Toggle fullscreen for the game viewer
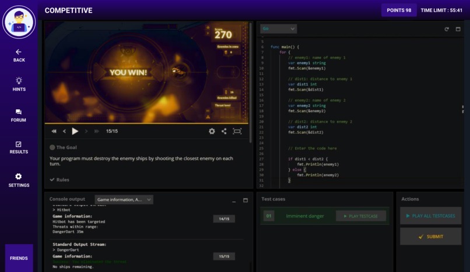This screenshot has width=470, height=272. pyautogui.click(x=237, y=131)
